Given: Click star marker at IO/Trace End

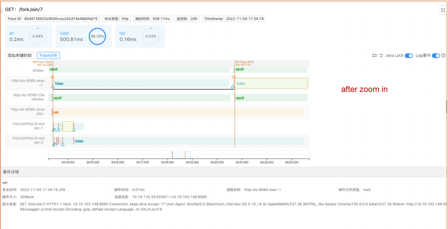Looking at the screenshot, I should (234, 77).
